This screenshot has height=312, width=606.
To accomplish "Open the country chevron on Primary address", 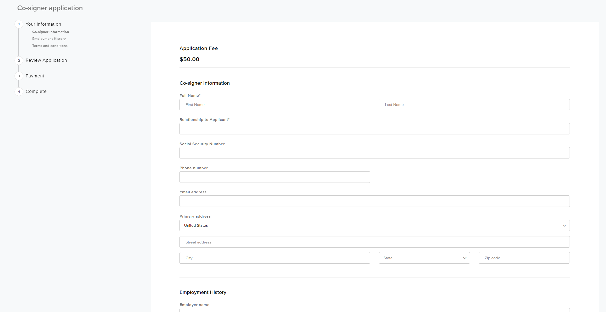I will (565, 225).
